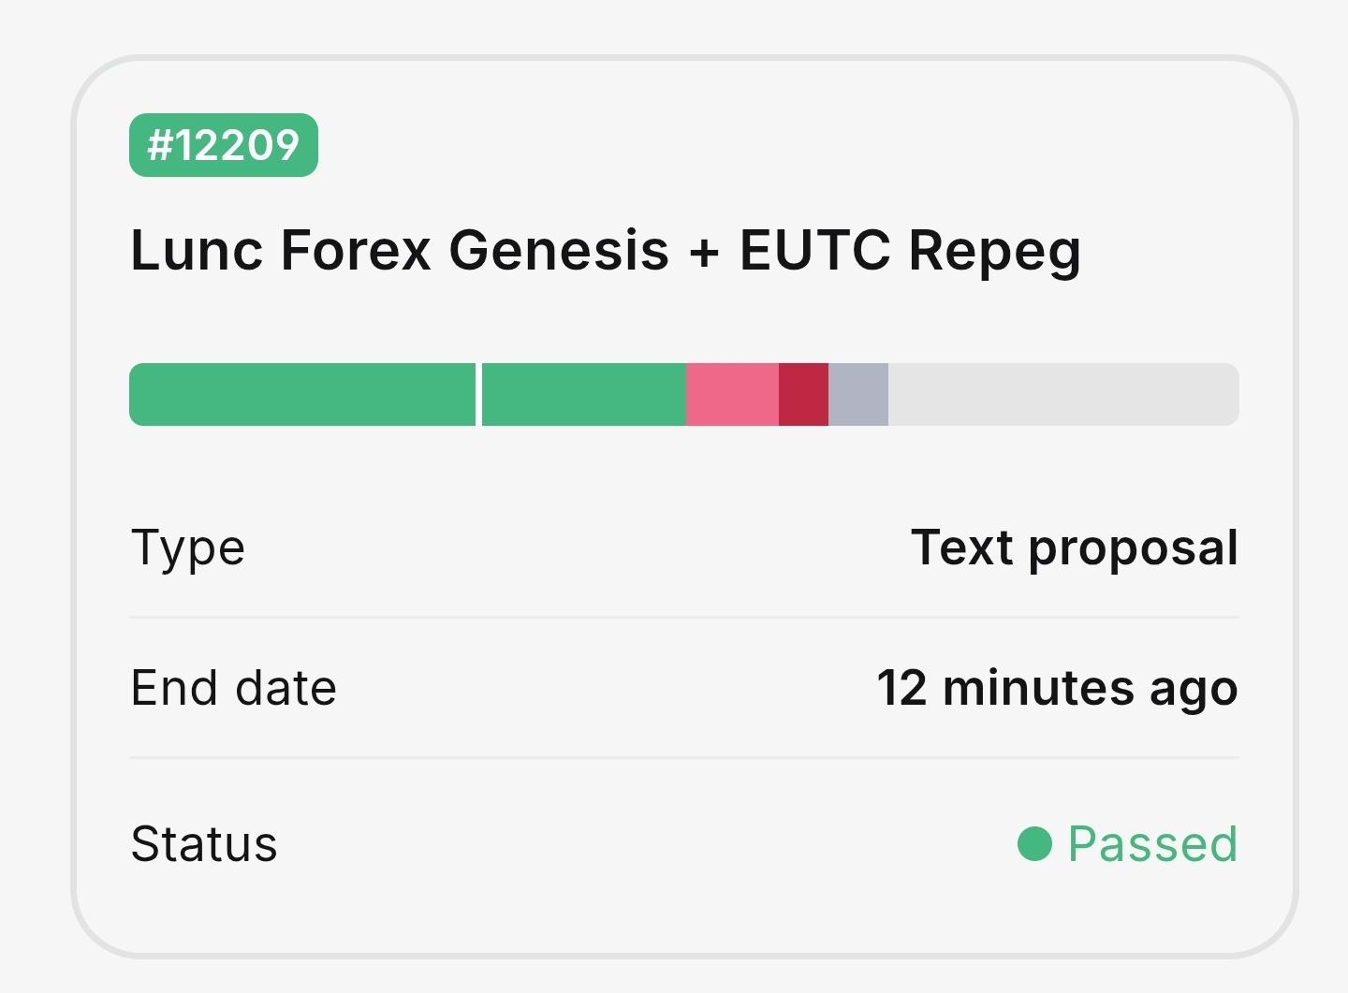Click the green #12209 proposal ID badge
1348x993 pixels.
point(224,145)
